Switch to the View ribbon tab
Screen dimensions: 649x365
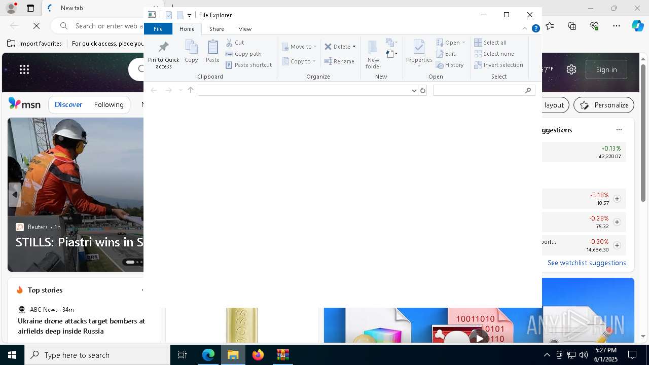click(245, 29)
